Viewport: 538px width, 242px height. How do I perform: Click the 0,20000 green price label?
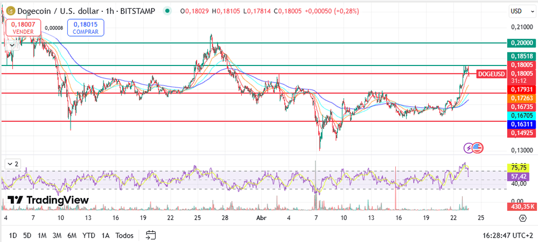tap(521, 43)
